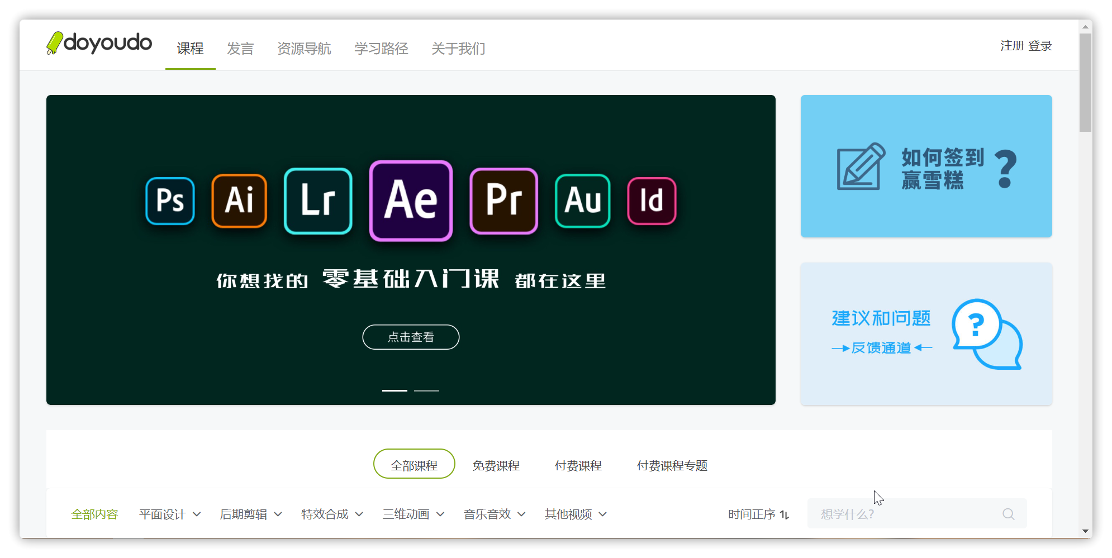
Task: Click the chat bubble question icon
Action: [x=987, y=334]
